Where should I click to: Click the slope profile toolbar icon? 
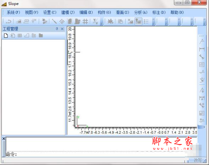point(19,21)
